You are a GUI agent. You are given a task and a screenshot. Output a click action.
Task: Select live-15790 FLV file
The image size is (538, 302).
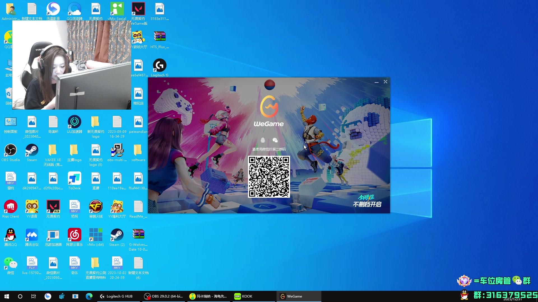32,266
